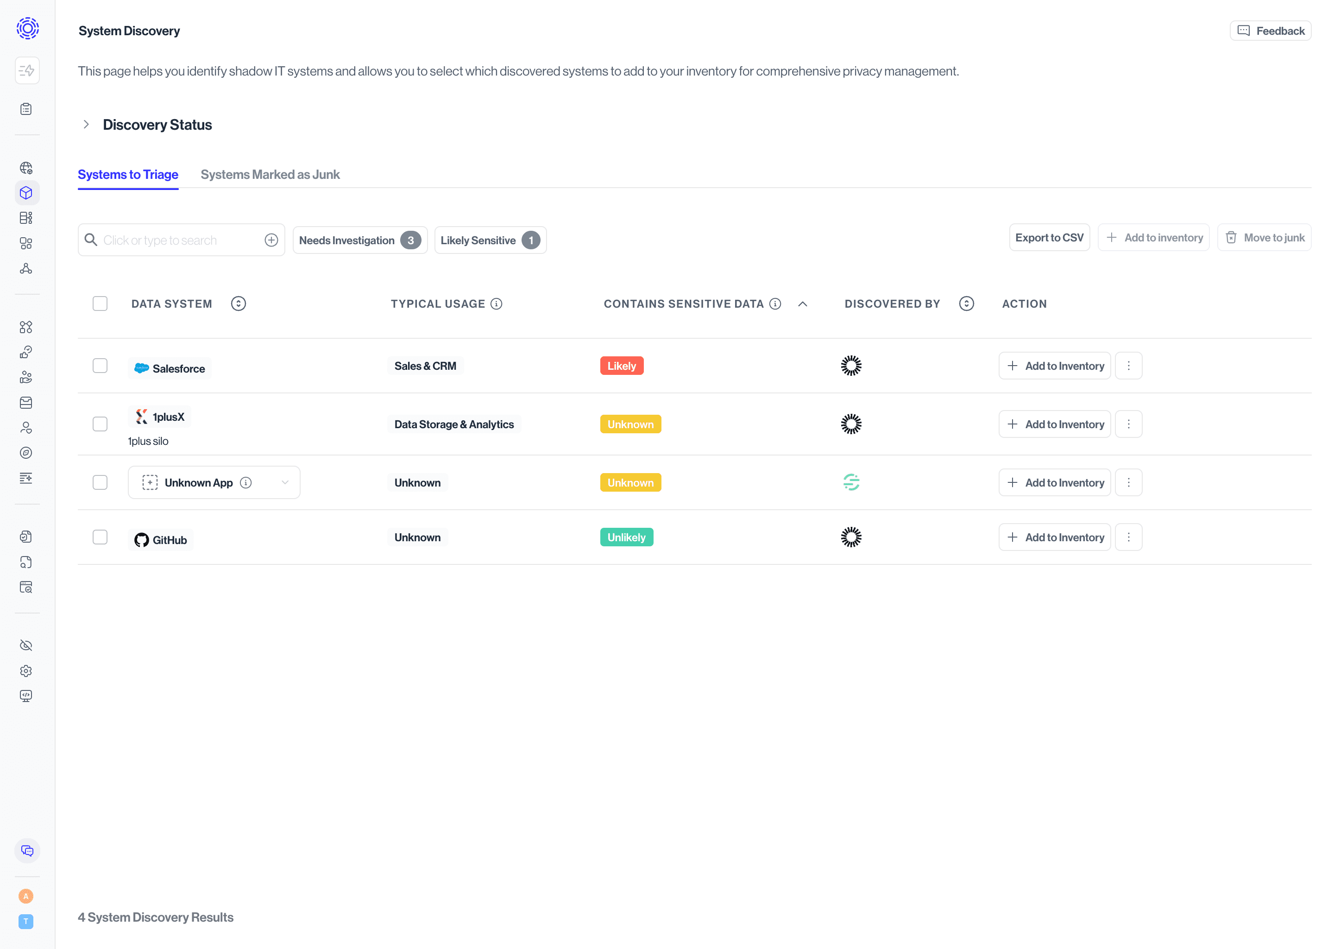Switch to Systems Marked as Junk tab
Image resolution: width=1334 pixels, height=949 pixels.
click(270, 175)
